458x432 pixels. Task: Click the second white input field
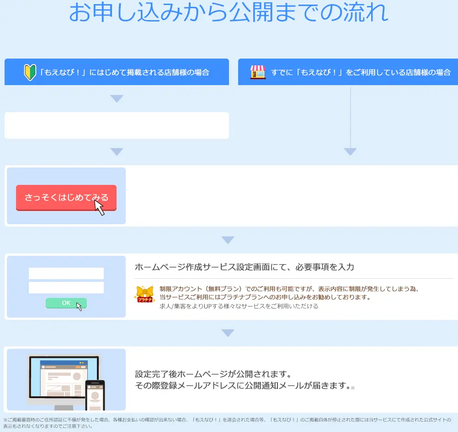[x=66, y=287]
